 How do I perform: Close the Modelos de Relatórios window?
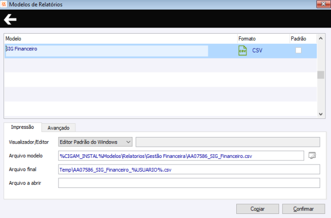(323, 4)
